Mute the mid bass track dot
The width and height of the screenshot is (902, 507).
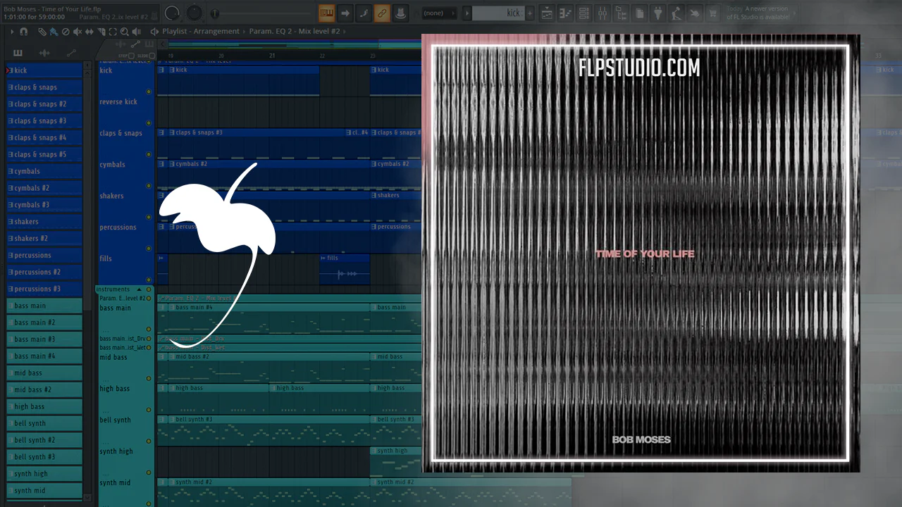click(x=149, y=379)
